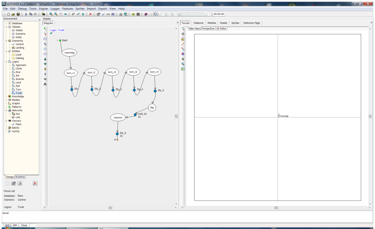This screenshot has width=375, height=229.
Task: Select the text 'A' tool in diagram palette
Action: 45,84
